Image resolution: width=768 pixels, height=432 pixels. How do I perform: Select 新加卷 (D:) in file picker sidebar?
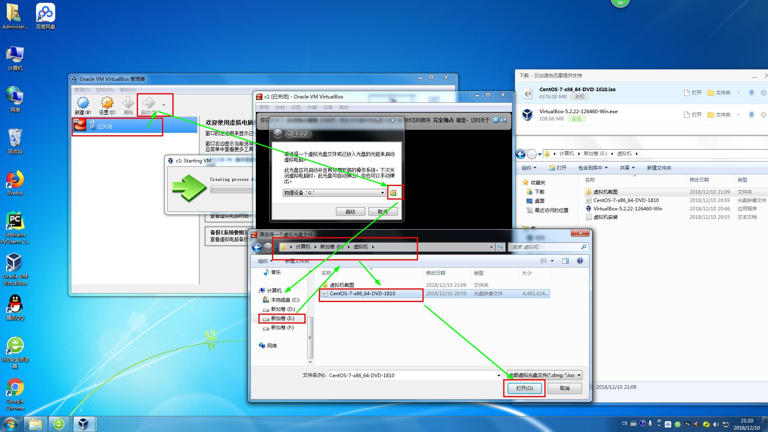click(x=279, y=309)
